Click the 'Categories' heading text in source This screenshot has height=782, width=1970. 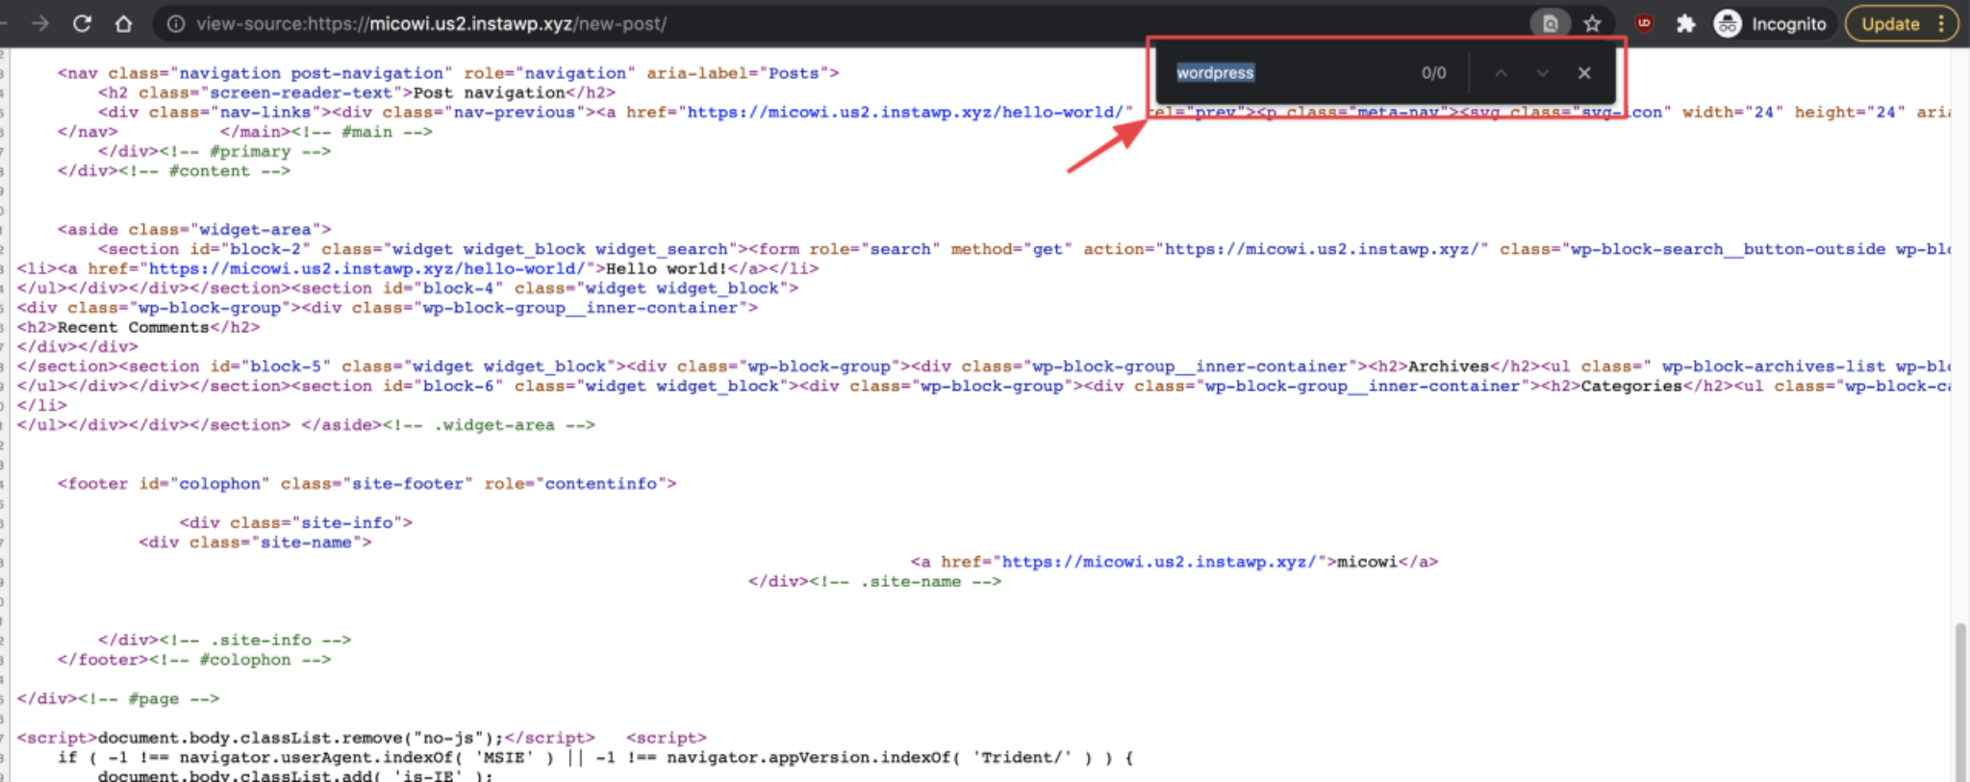pos(1632,387)
